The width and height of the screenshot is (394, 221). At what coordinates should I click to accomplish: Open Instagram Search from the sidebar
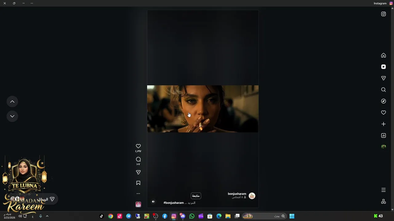(x=384, y=90)
